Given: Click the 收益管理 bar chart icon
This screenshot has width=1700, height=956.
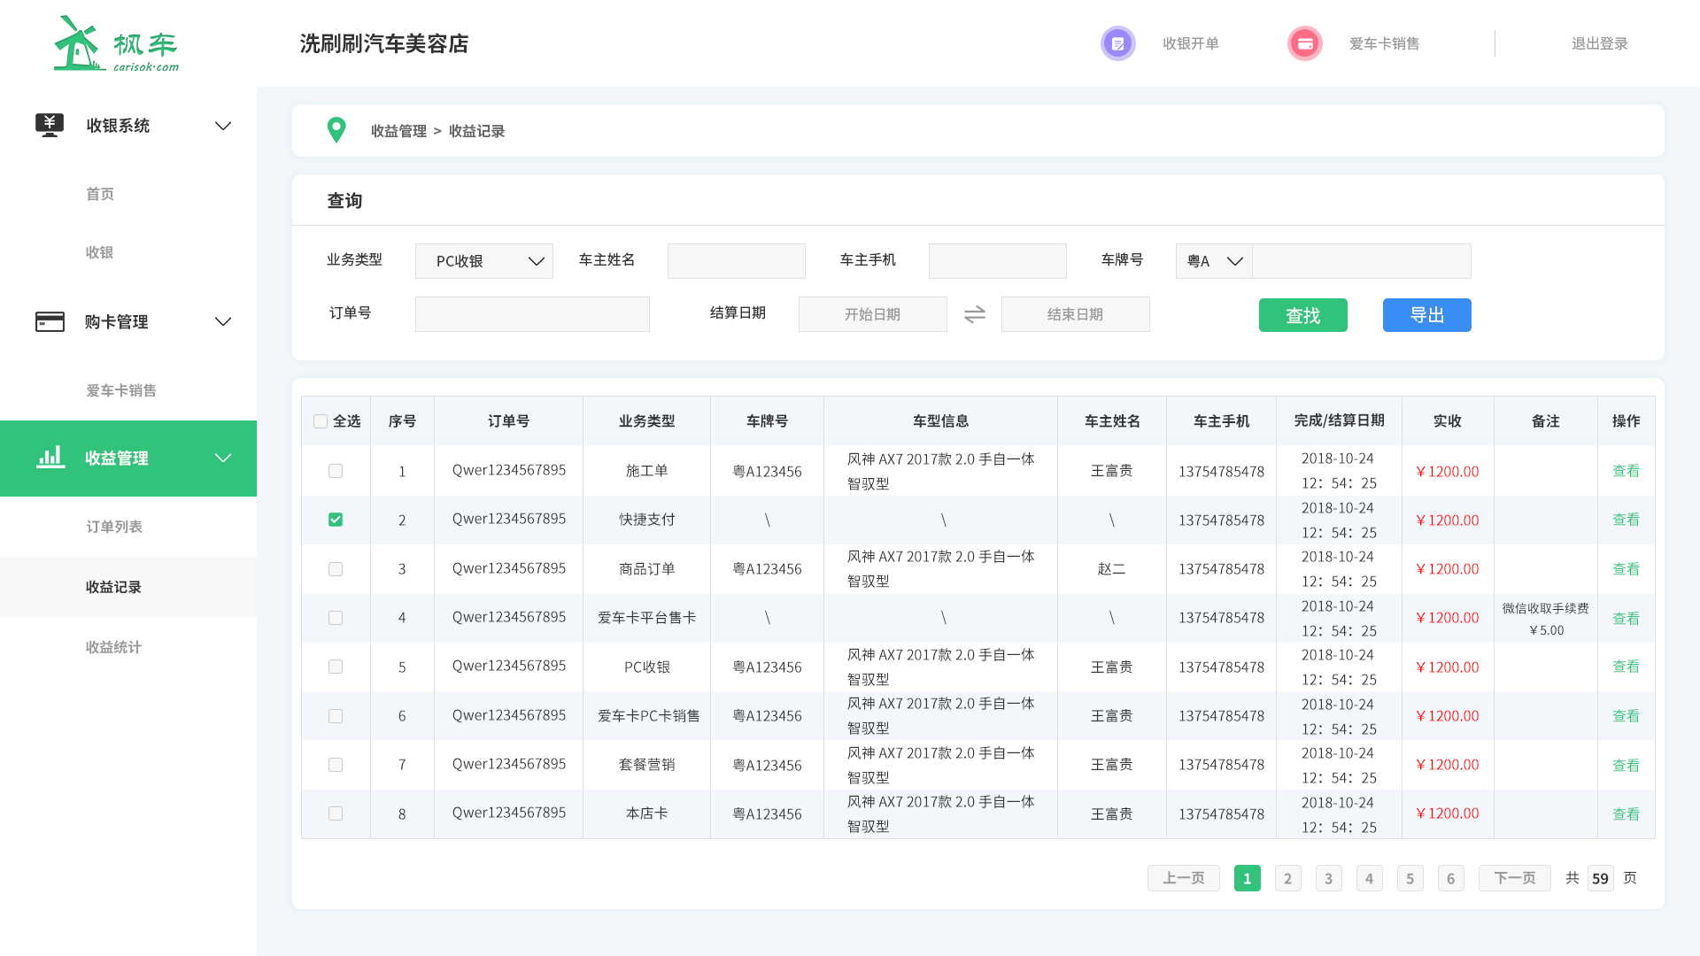Looking at the screenshot, I should pyautogui.click(x=50, y=458).
